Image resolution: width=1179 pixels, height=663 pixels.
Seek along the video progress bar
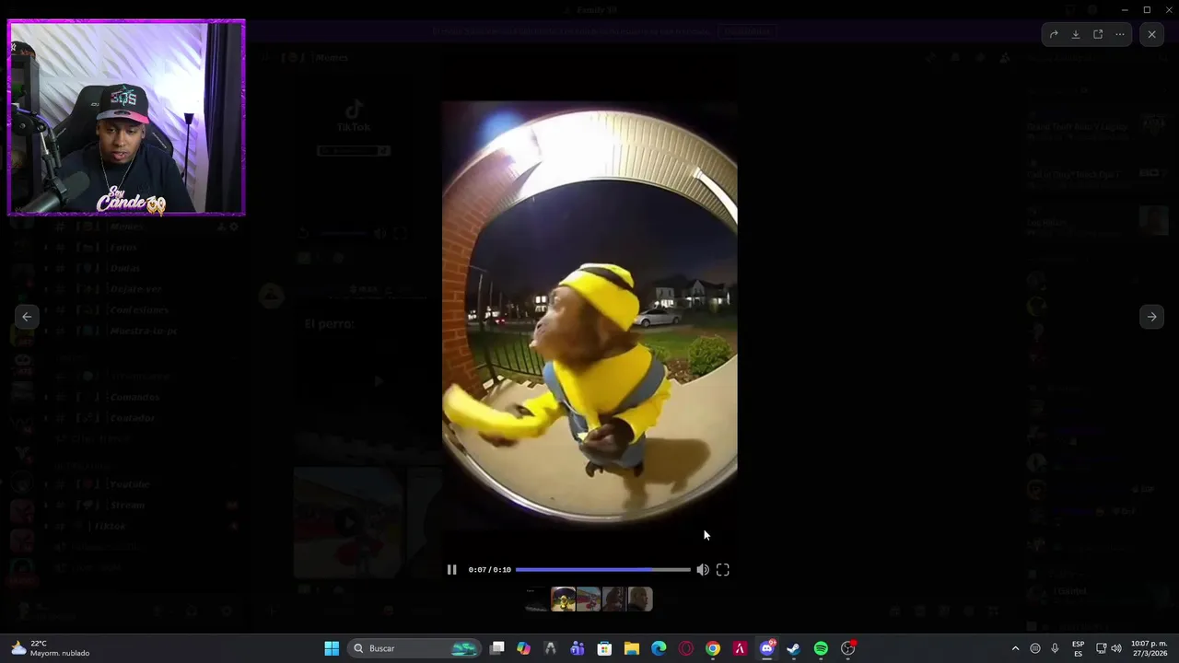[602, 570]
